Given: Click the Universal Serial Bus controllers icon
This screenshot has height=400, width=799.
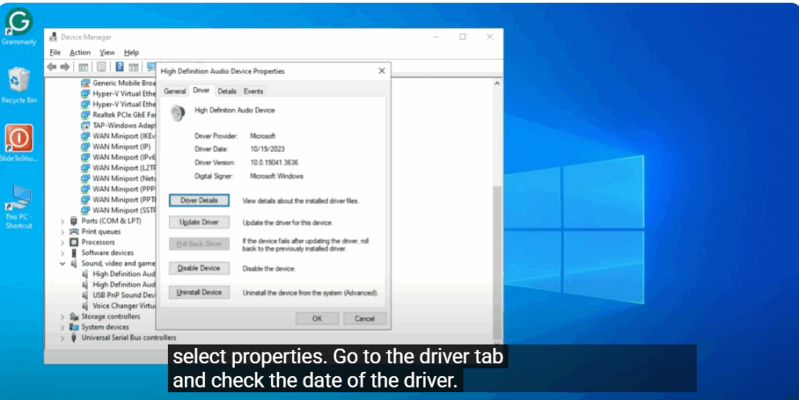Looking at the screenshot, I should (74, 338).
